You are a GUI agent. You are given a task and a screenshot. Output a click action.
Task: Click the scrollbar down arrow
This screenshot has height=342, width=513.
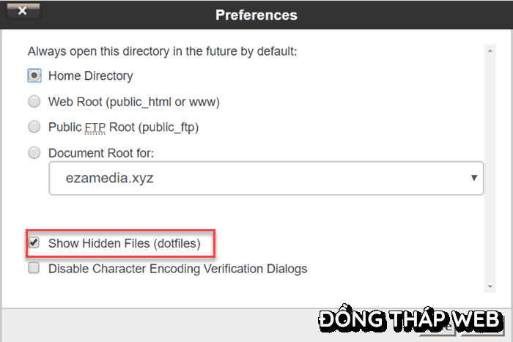pos(490,286)
